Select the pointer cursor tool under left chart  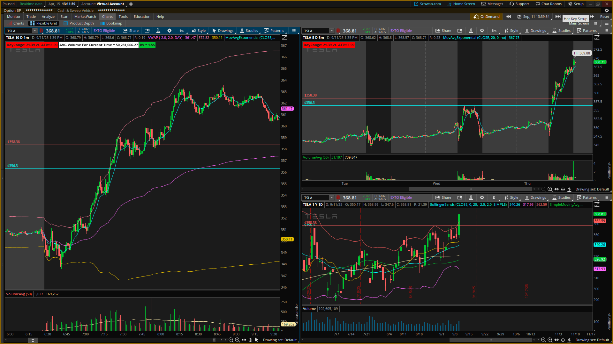pos(257,340)
